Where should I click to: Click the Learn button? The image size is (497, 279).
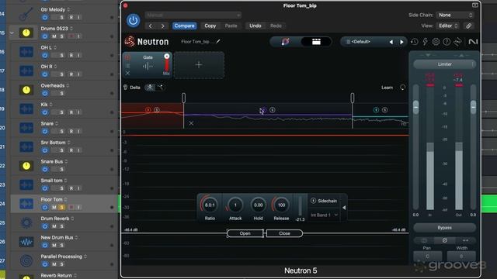[x=387, y=88]
